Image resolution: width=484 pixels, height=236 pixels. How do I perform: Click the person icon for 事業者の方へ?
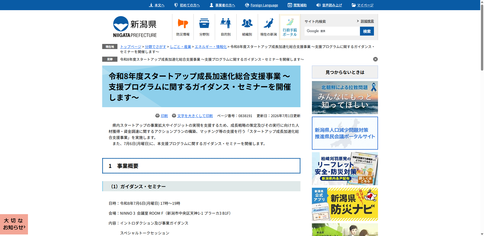[x=211, y=5]
